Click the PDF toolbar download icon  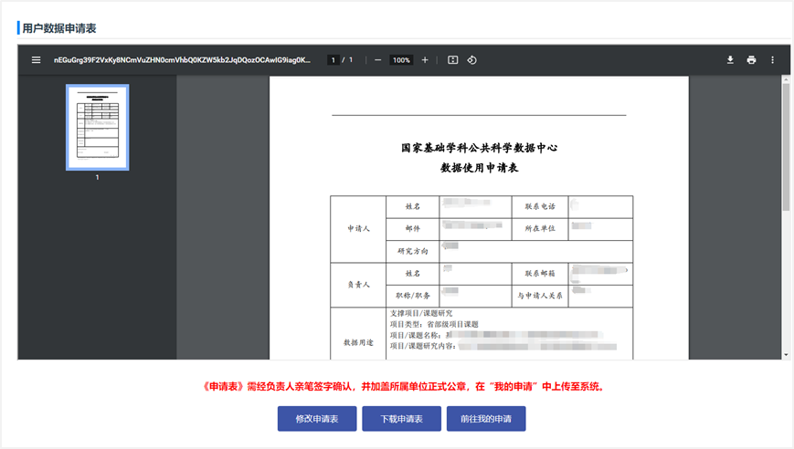(730, 60)
